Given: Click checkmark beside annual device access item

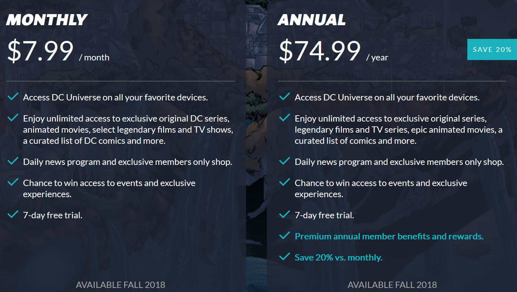Looking at the screenshot, I should [x=285, y=97].
